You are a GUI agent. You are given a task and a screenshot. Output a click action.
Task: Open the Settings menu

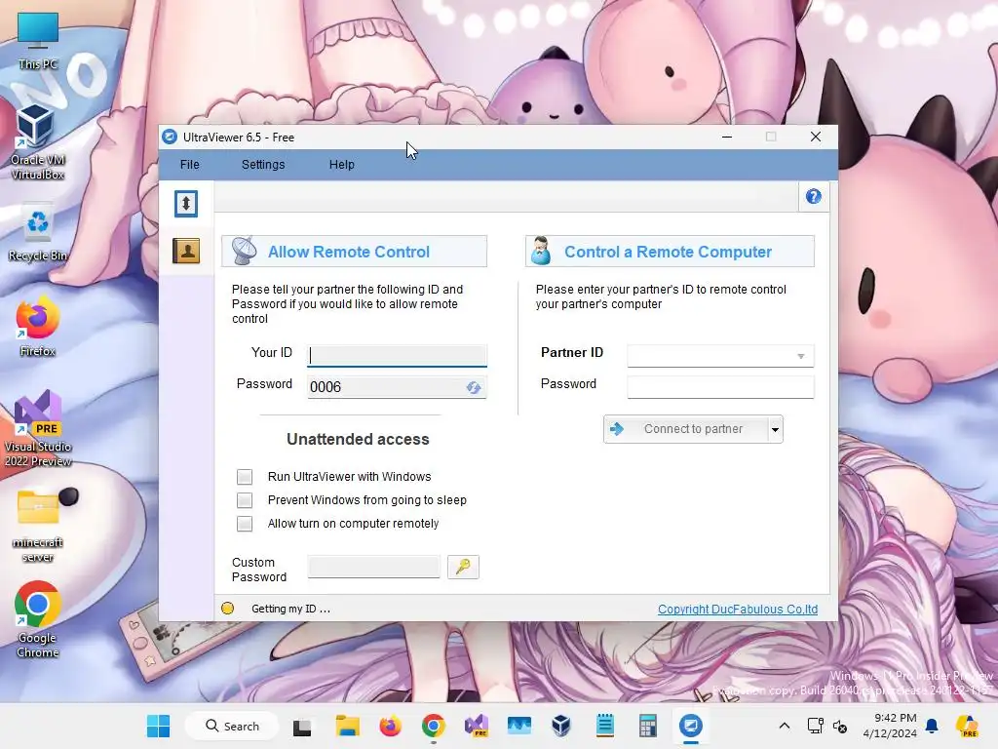(x=263, y=164)
